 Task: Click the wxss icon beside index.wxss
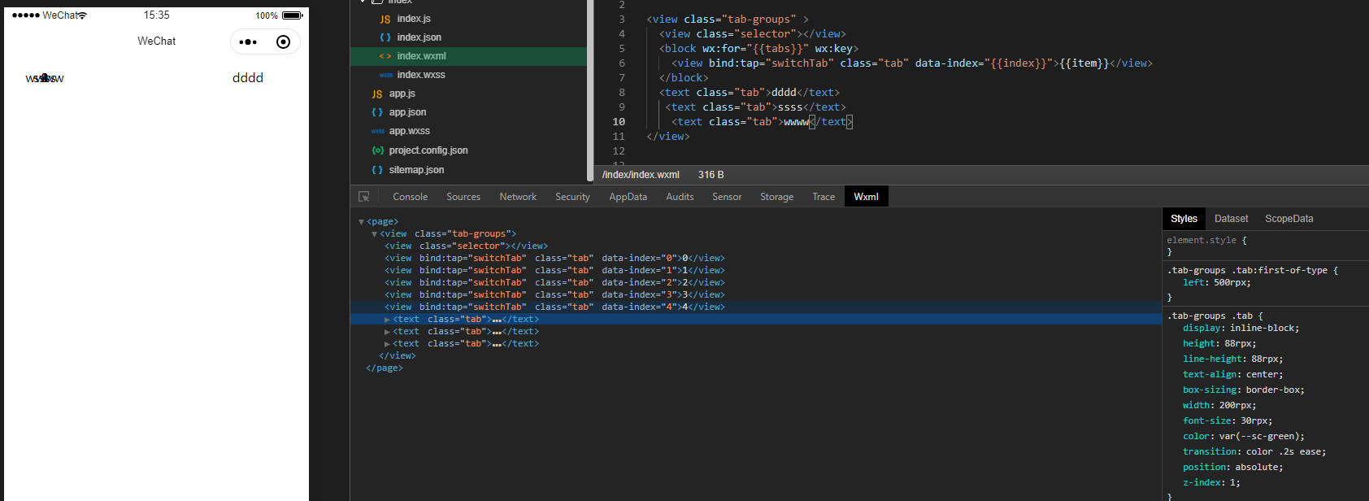(385, 75)
